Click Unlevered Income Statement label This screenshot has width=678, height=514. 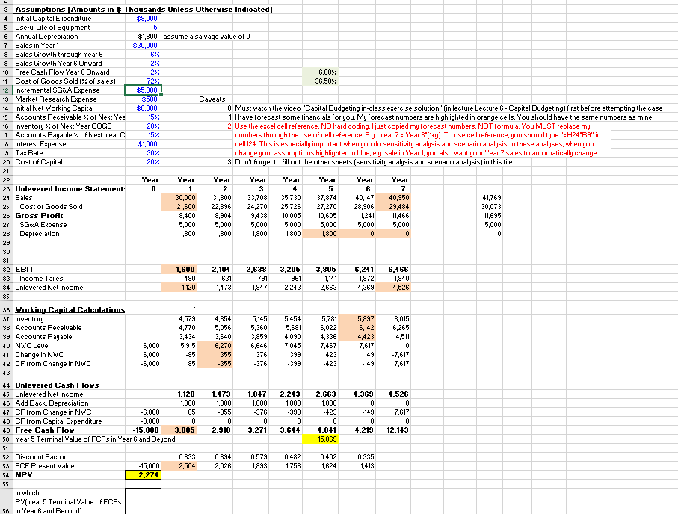[x=70, y=189]
